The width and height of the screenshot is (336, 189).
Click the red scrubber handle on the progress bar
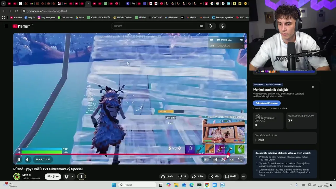[x=229, y=154]
